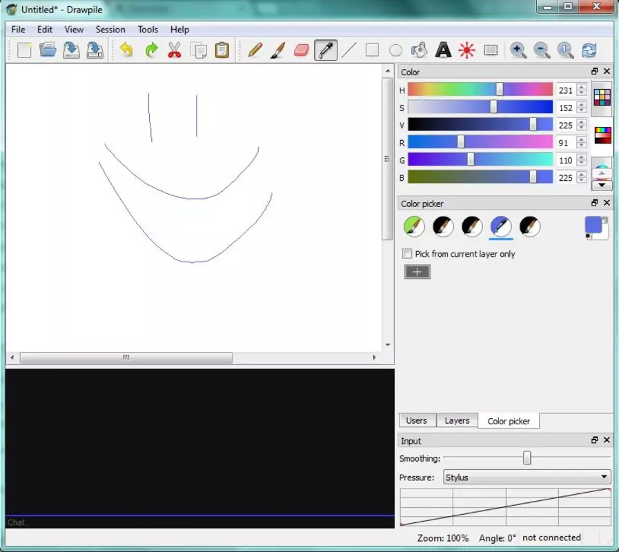Select the Eraser tool

click(302, 50)
